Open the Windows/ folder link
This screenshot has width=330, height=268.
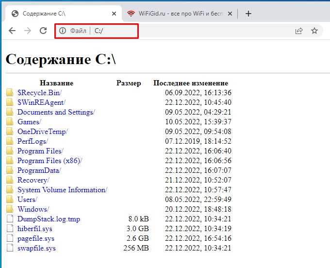click(x=33, y=209)
